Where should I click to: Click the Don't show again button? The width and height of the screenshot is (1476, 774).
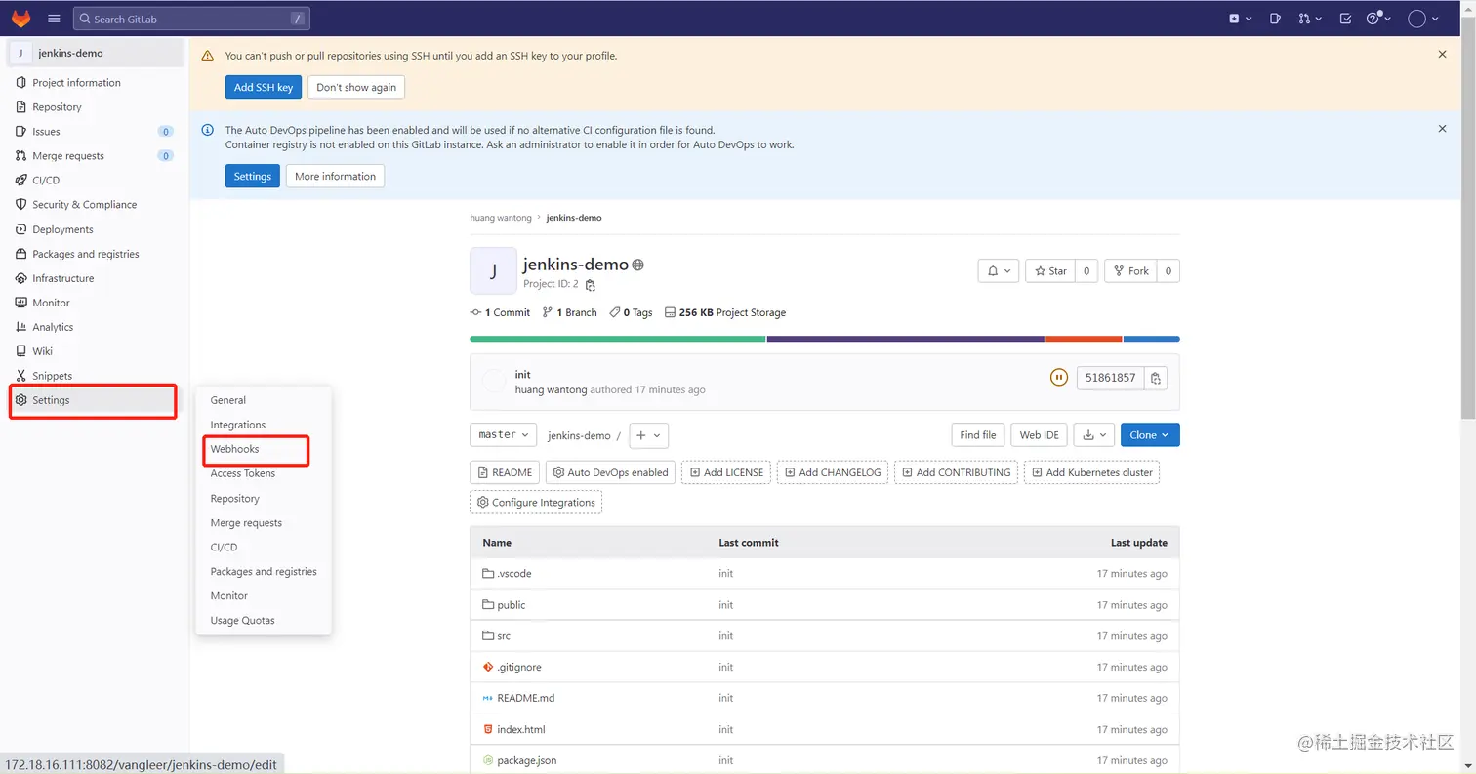point(356,87)
